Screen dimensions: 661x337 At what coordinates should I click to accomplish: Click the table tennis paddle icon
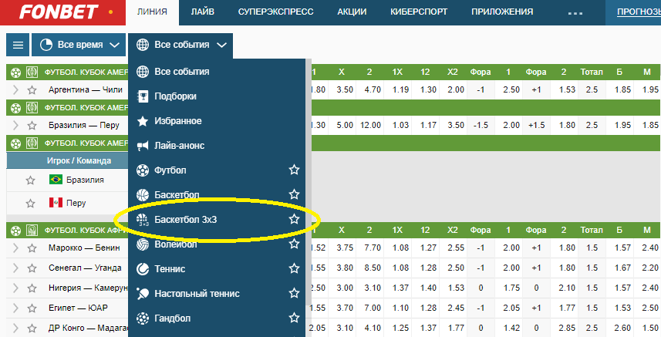pos(143,294)
